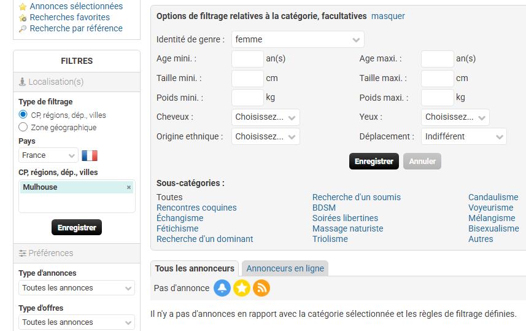Open Rencontres coquines sub-category

(x=196, y=208)
